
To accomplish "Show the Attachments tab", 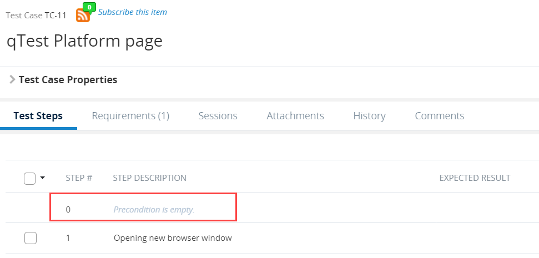I will click(295, 116).
